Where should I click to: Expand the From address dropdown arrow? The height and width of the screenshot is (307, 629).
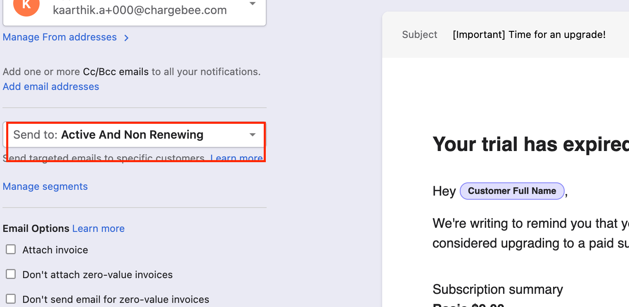pyautogui.click(x=253, y=4)
